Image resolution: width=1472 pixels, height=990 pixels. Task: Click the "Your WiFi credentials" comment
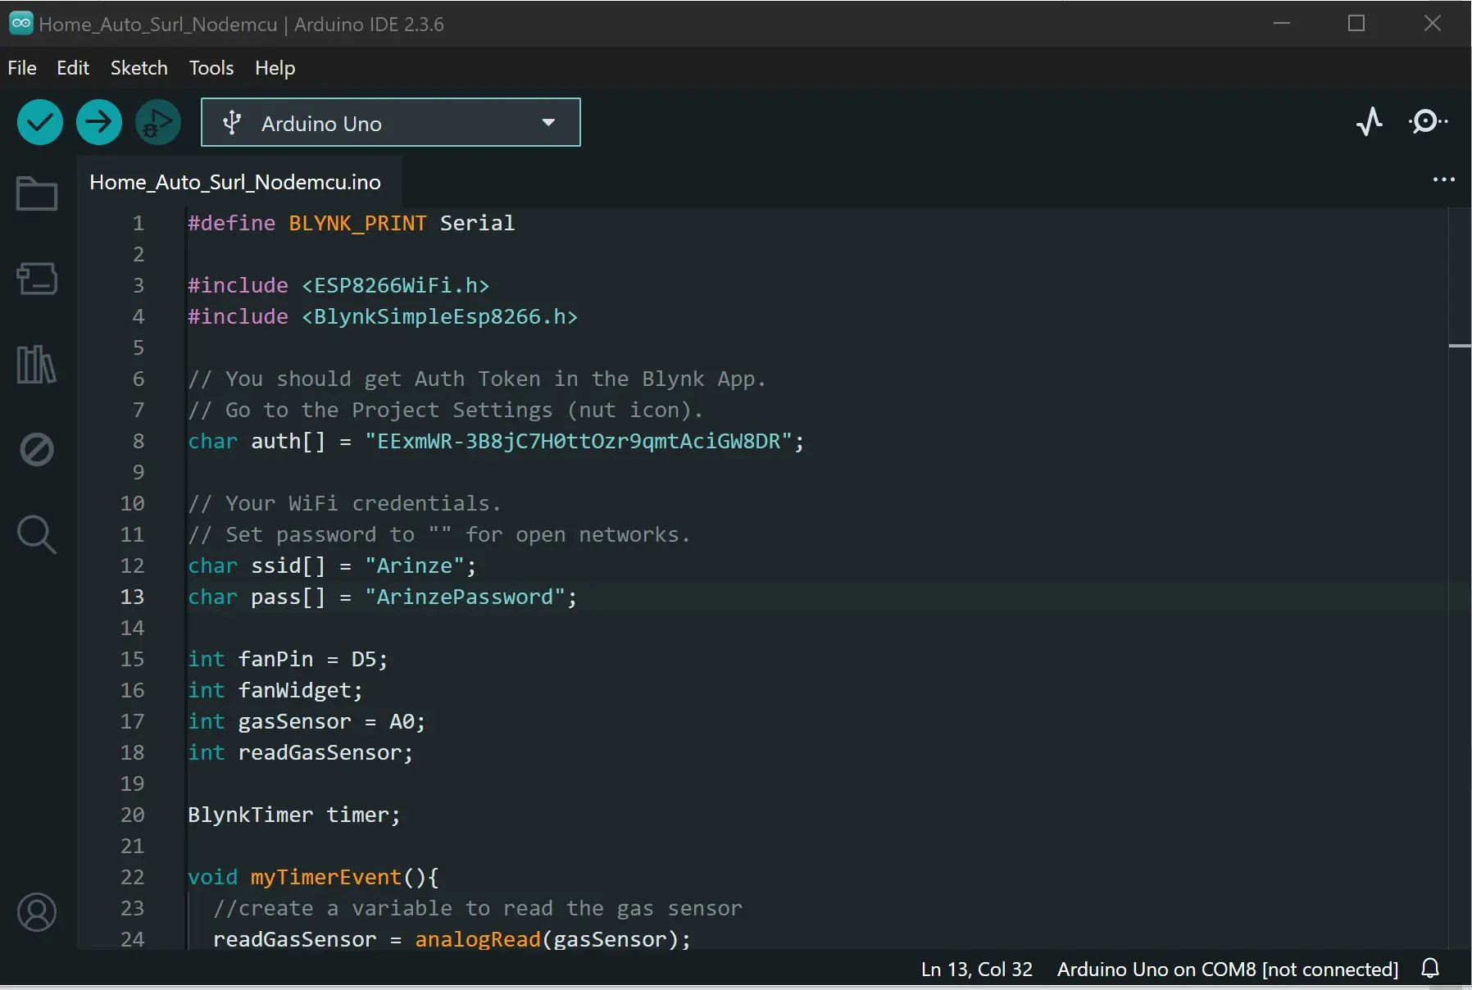[x=344, y=503]
